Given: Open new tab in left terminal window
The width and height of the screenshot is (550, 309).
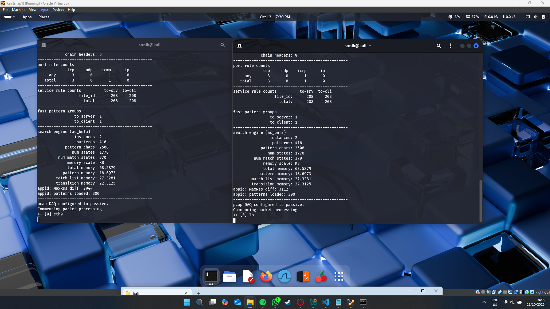Looking at the screenshot, I should coord(44,45).
